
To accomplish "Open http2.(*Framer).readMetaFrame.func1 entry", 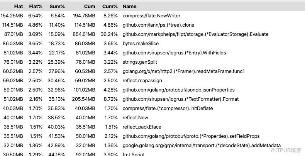I will click(x=184, y=71).
